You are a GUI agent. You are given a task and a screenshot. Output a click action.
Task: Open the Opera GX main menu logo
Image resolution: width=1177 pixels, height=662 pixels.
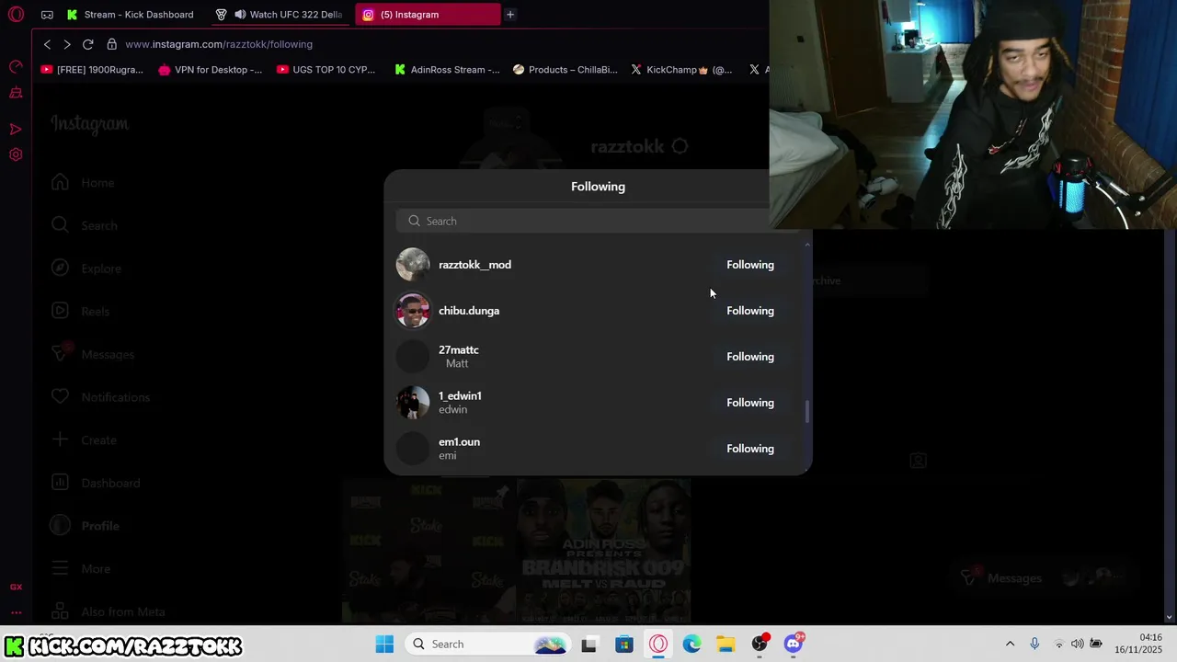[16, 15]
